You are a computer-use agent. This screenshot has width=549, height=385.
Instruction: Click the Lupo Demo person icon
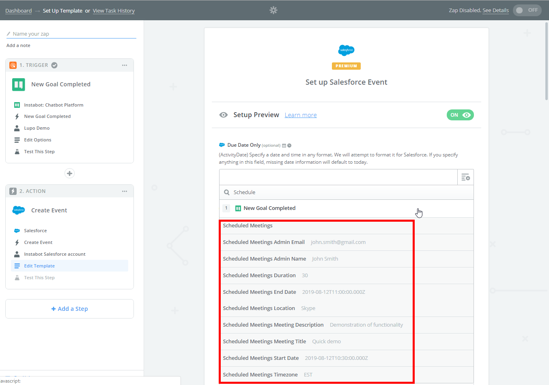tap(17, 128)
